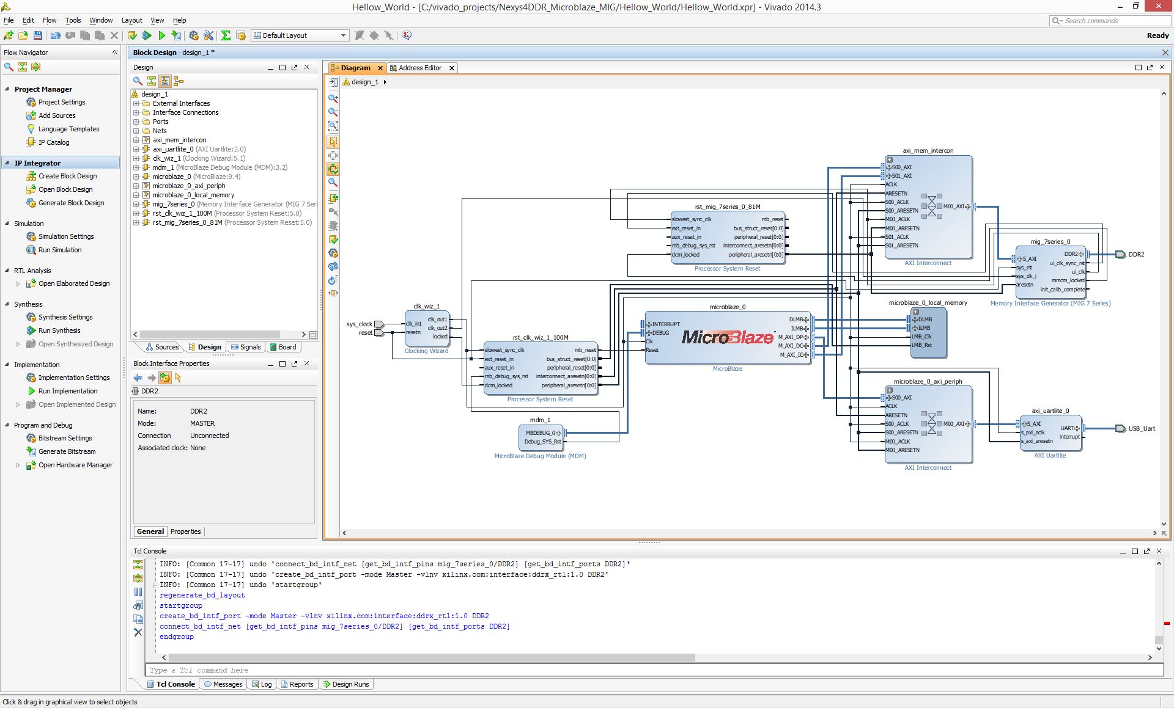Save the project using floppy disk icon

(x=38, y=35)
